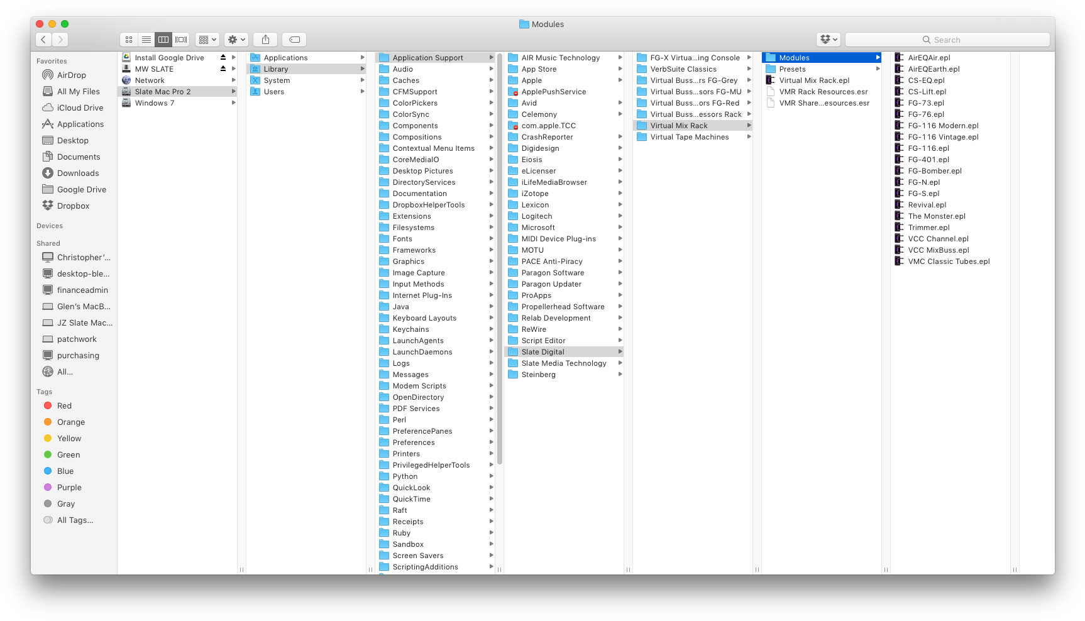
Task: Expand the Steinberg folder arrow
Action: tap(620, 374)
